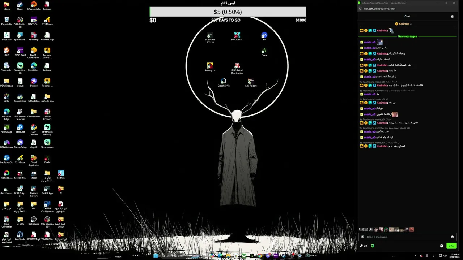The image size is (463, 260).
Task: Open the MedalSetup installer icon
Action: 20,175
